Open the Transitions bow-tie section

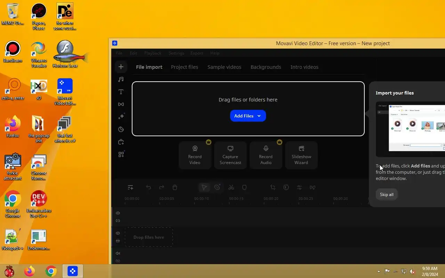(121, 104)
